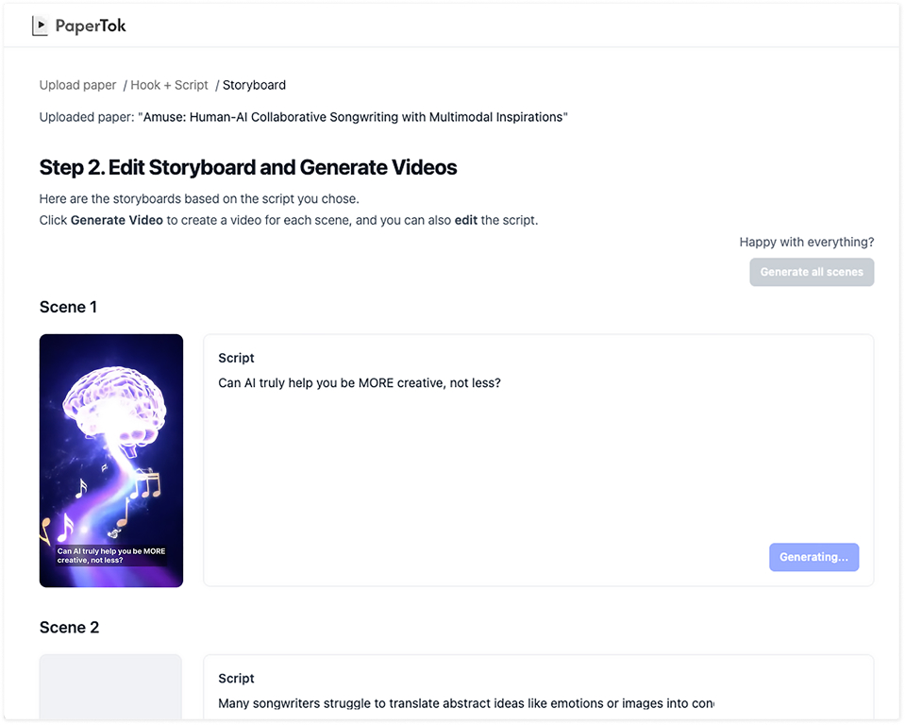Screen dimensions: 905x725
Task: Click the PaperTok brand name text
Action: (91, 26)
